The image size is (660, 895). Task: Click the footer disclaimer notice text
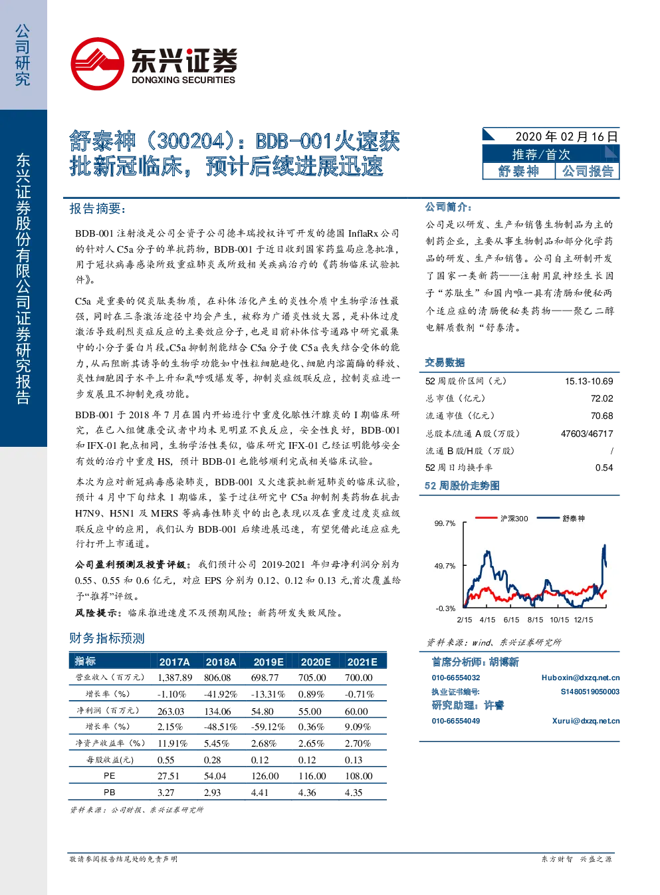(x=124, y=859)
